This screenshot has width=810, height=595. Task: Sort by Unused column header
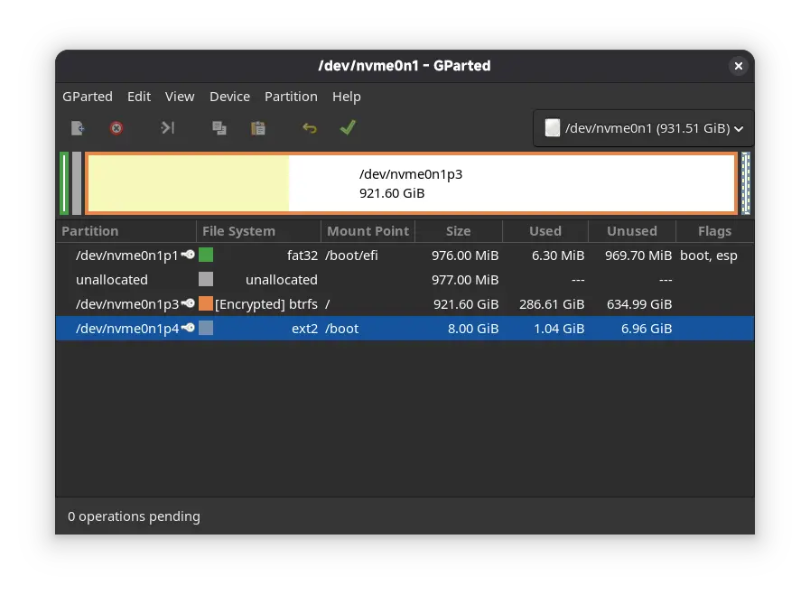point(632,231)
